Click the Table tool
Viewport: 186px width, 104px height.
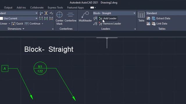click(141, 17)
